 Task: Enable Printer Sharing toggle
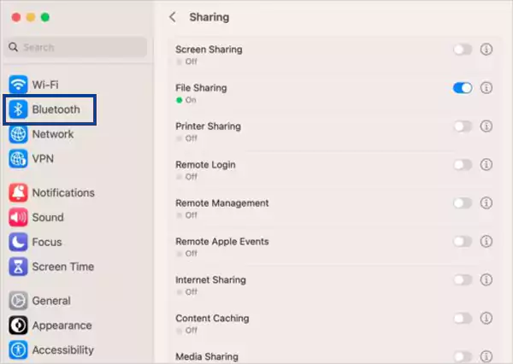coord(463,126)
